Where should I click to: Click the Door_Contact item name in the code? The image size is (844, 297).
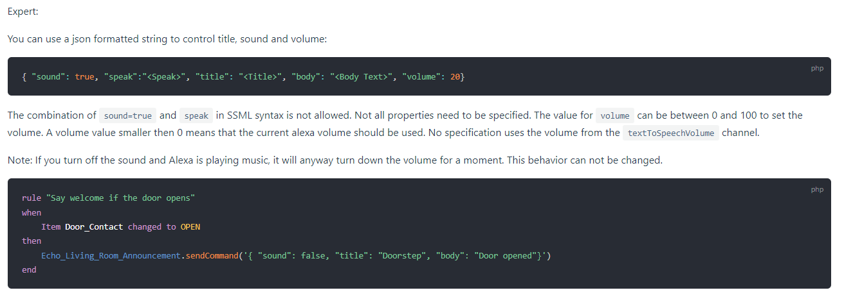[x=94, y=227]
